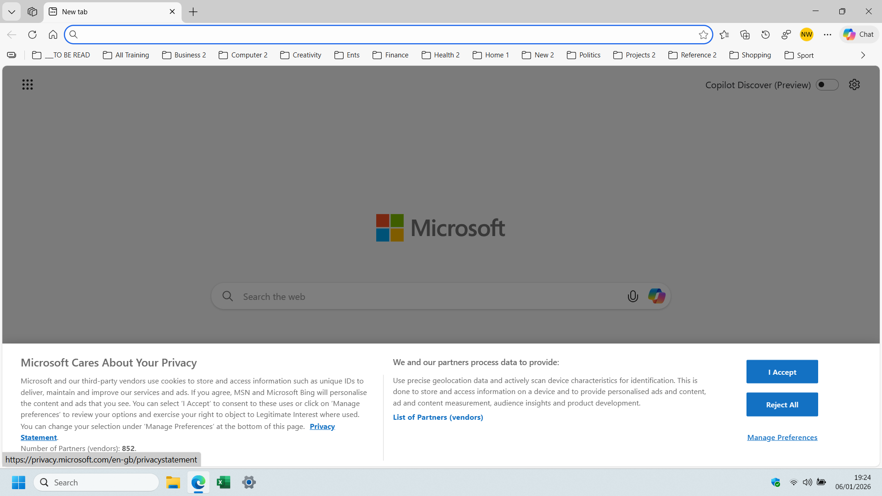Open the Privacy Statement link
Viewport: 882px width, 496px height.
click(322, 426)
